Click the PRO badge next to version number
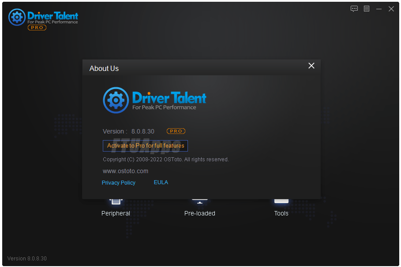The image size is (401, 267). (x=176, y=131)
